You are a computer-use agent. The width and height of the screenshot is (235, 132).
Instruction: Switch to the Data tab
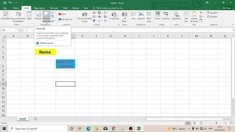(65, 8)
